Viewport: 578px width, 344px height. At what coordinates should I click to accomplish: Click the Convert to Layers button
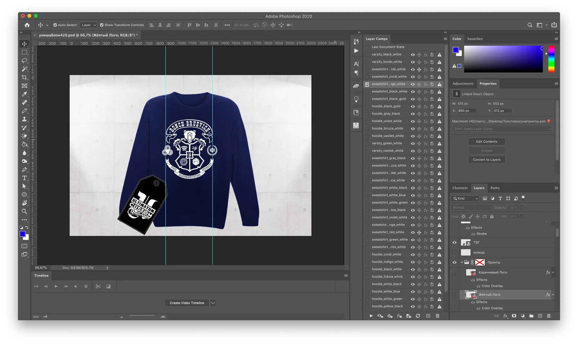point(486,160)
